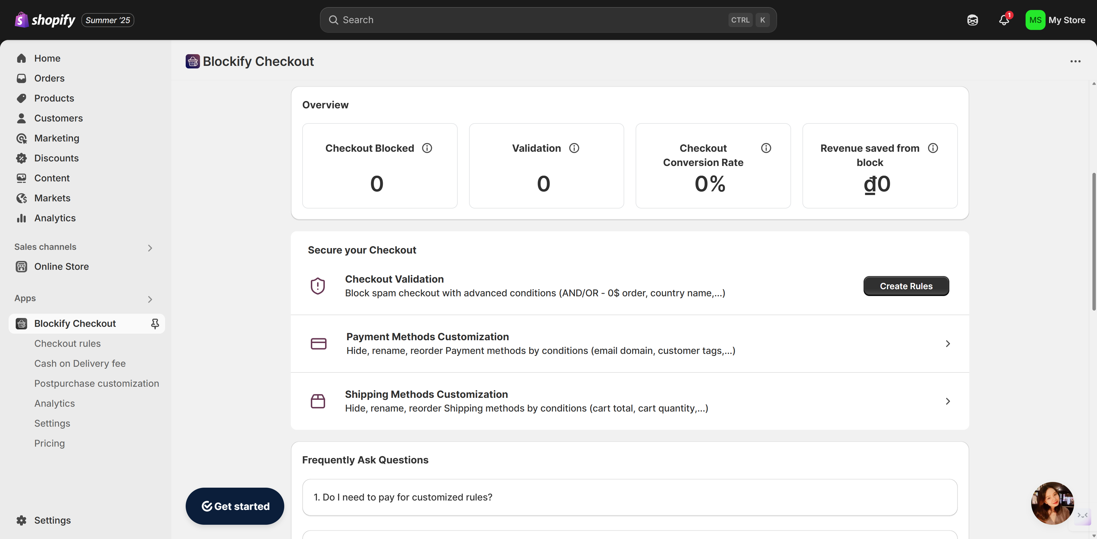Click the main Analytics bar-chart icon

[x=21, y=218]
